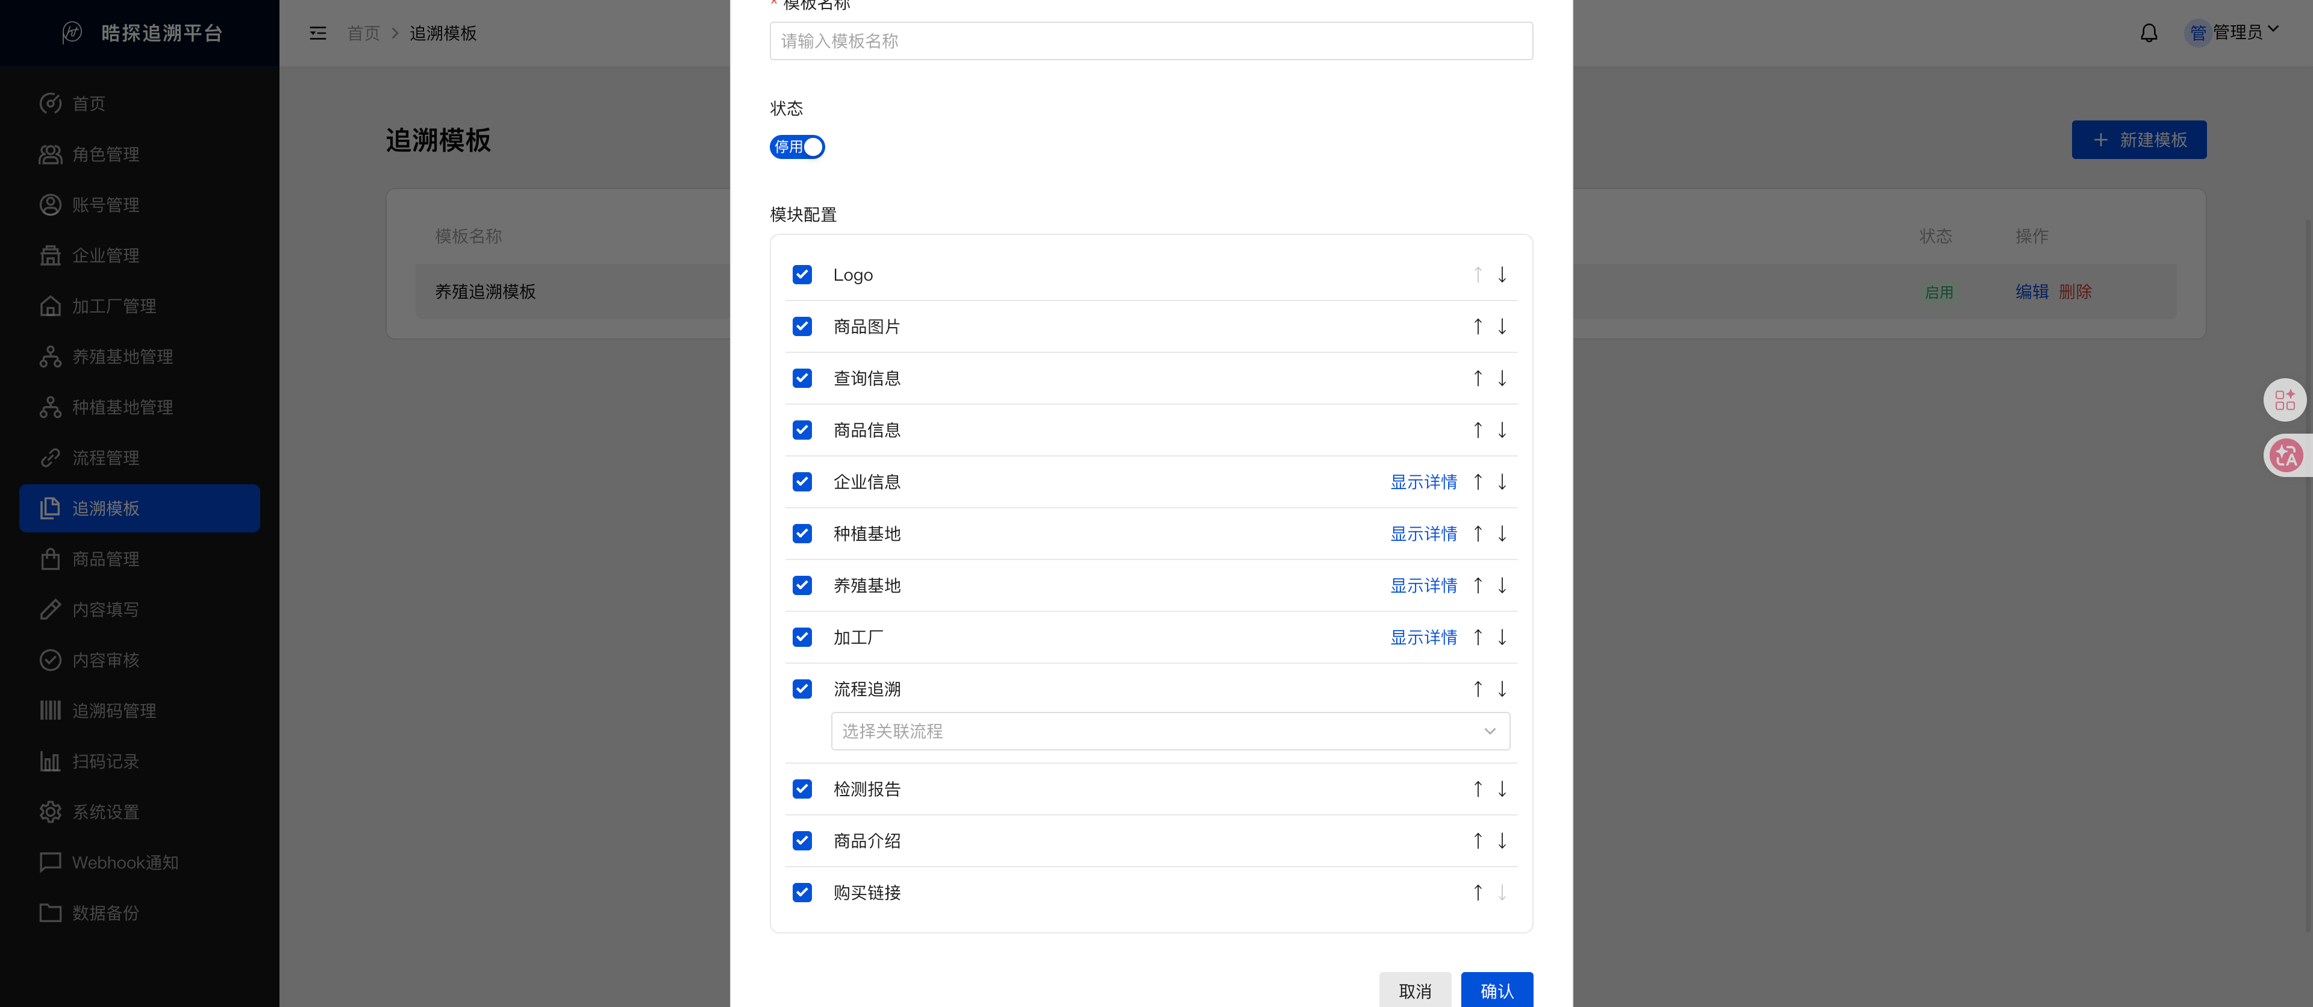Click the 首页 breadcrumb link
Image resolution: width=2313 pixels, height=1007 pixels.
(x=364, y=33)
